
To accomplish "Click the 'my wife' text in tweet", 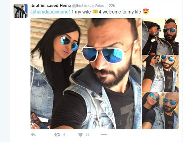I will pos(83,12).
